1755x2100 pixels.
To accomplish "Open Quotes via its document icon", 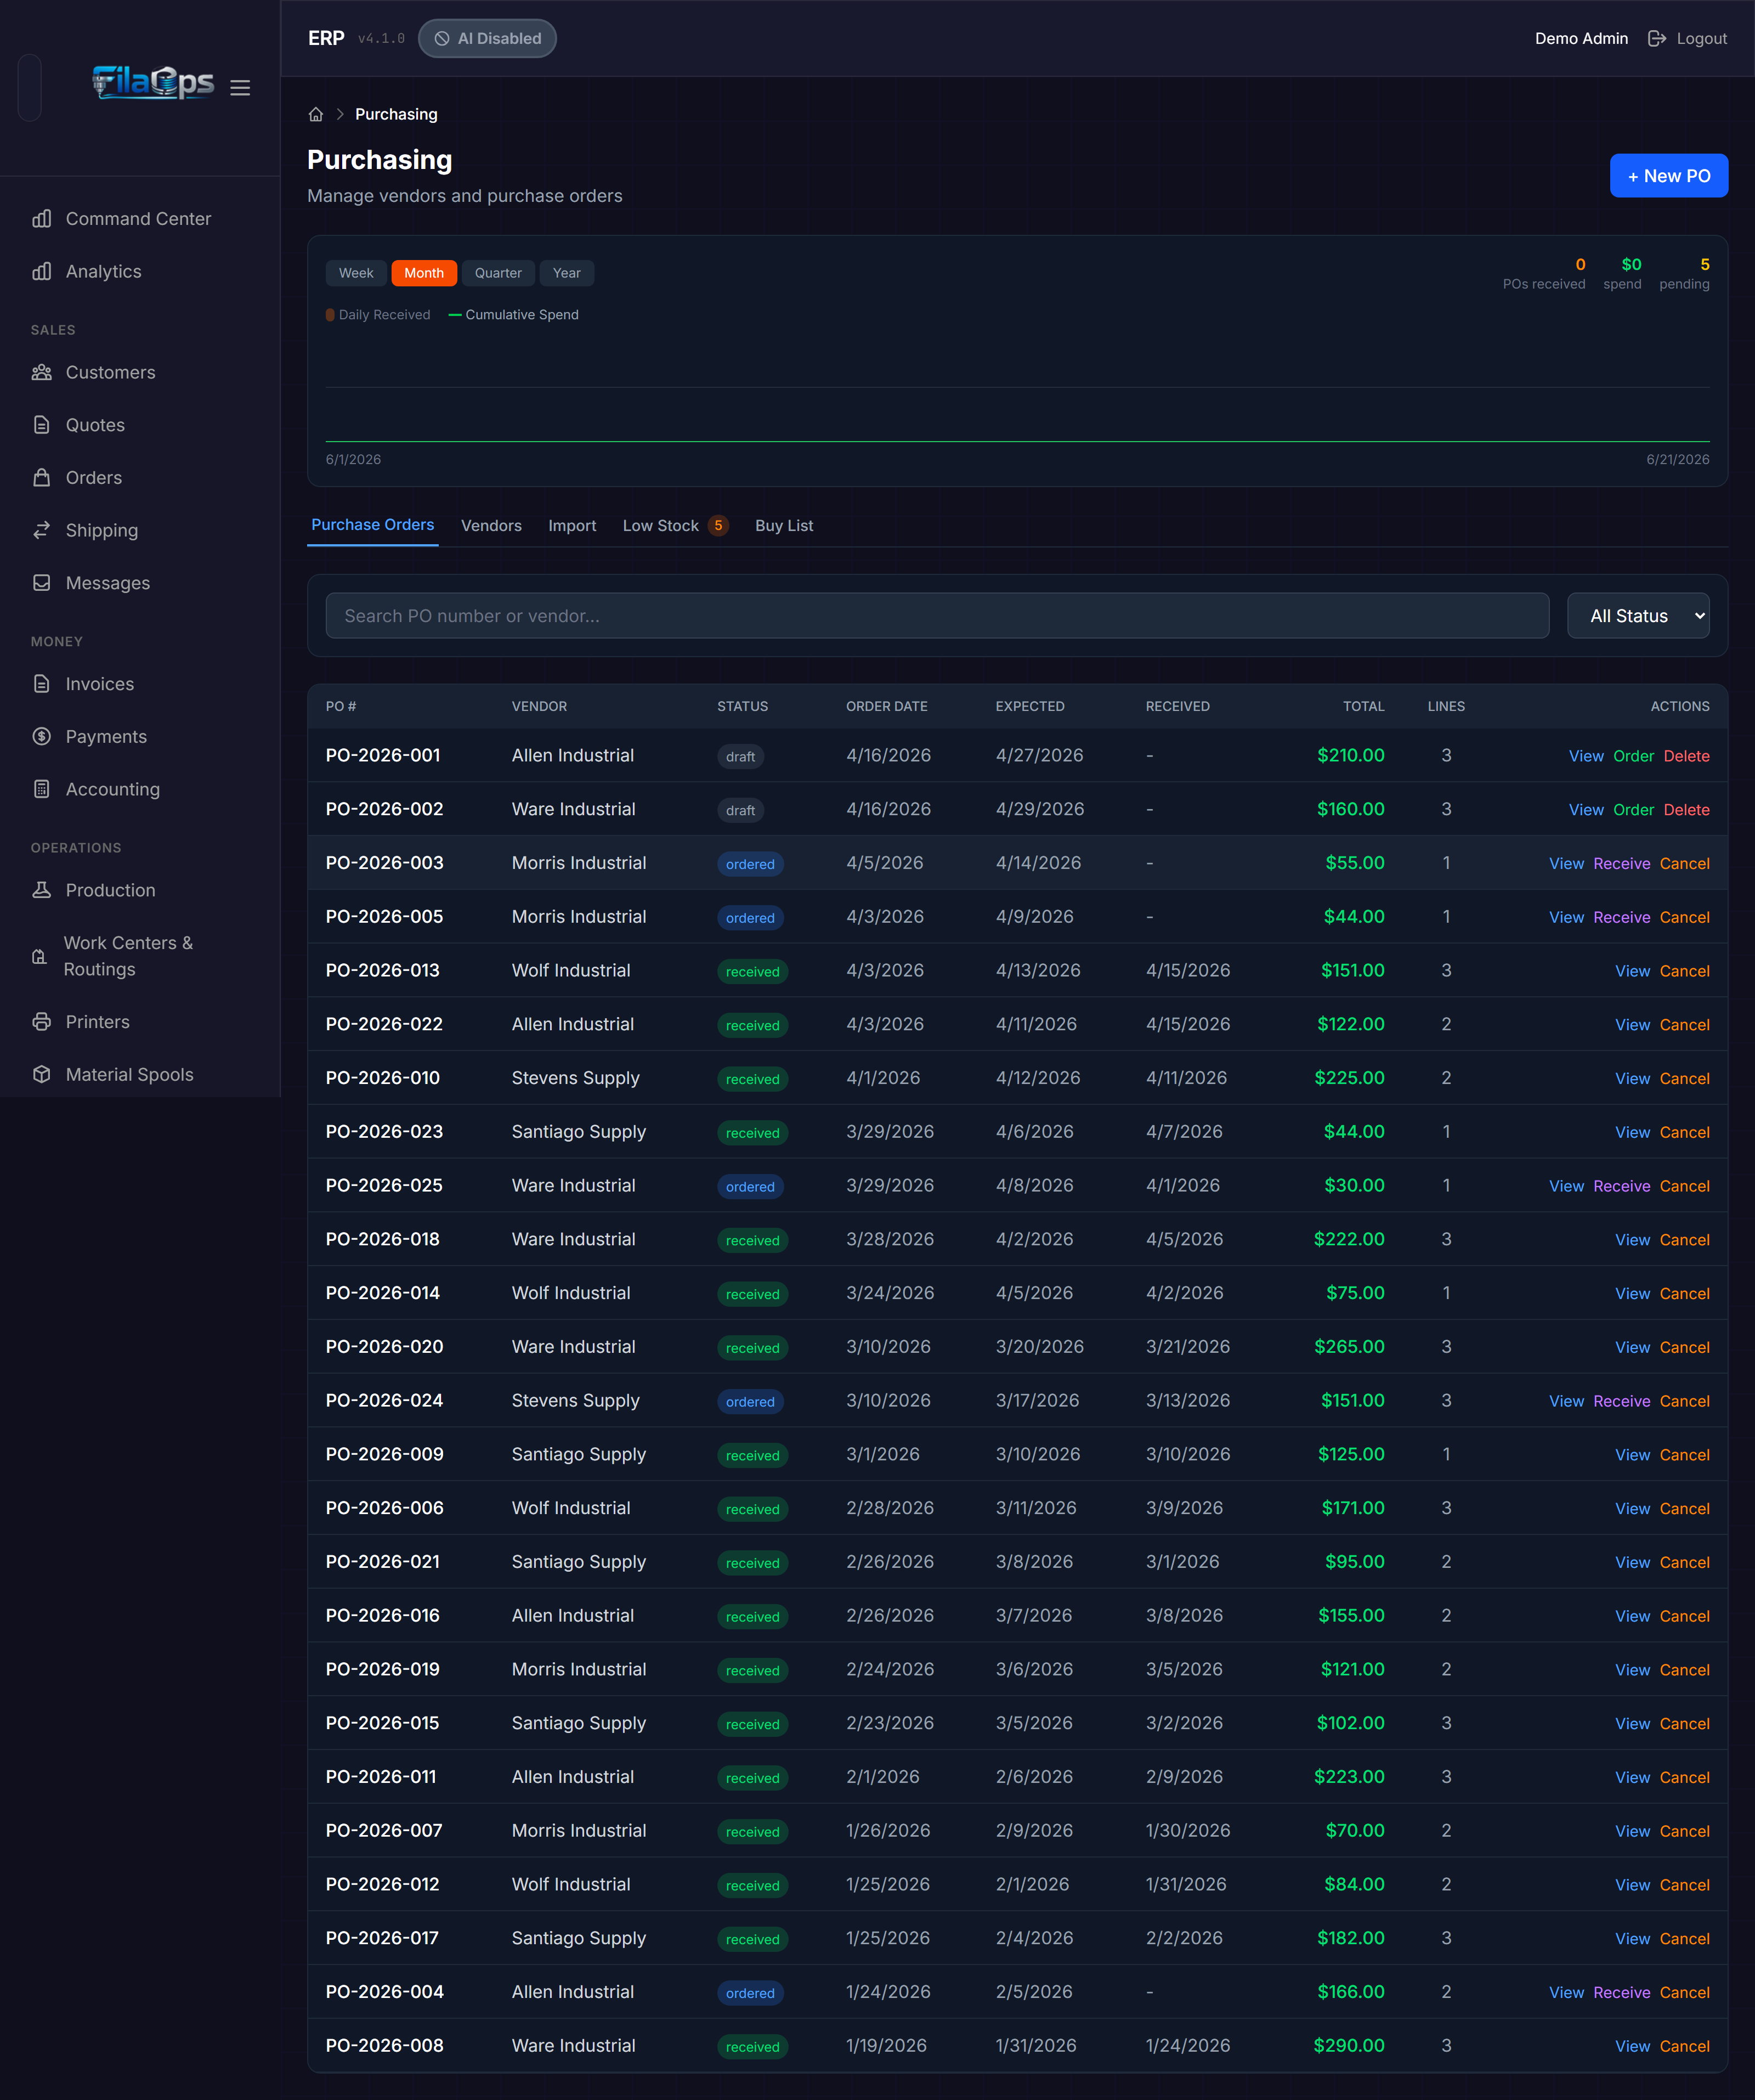I will click(41, 425).
